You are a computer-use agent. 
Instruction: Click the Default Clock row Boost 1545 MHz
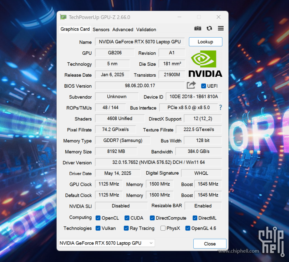pos(208,195)
